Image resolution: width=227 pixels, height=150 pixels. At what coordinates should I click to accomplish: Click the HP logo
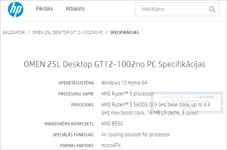click(x=16, y=9)
